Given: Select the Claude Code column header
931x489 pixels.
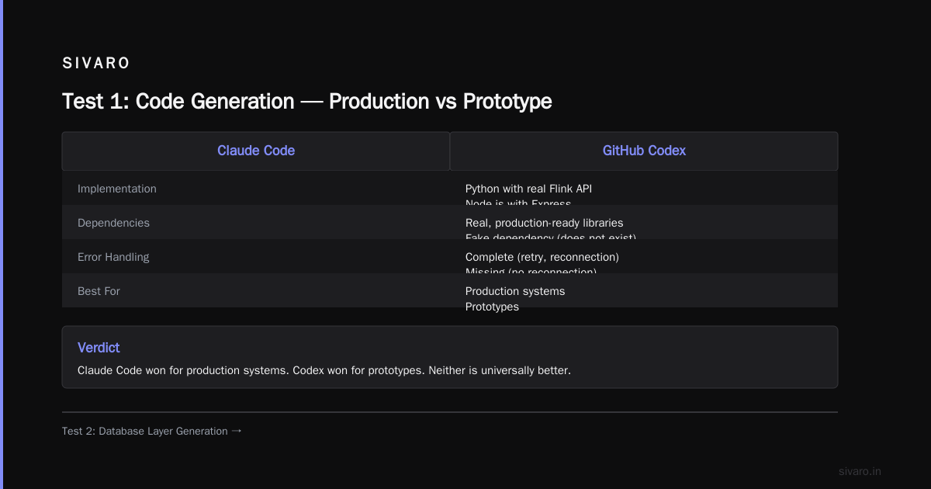Looking at the screenshot, I should (256, 151).
